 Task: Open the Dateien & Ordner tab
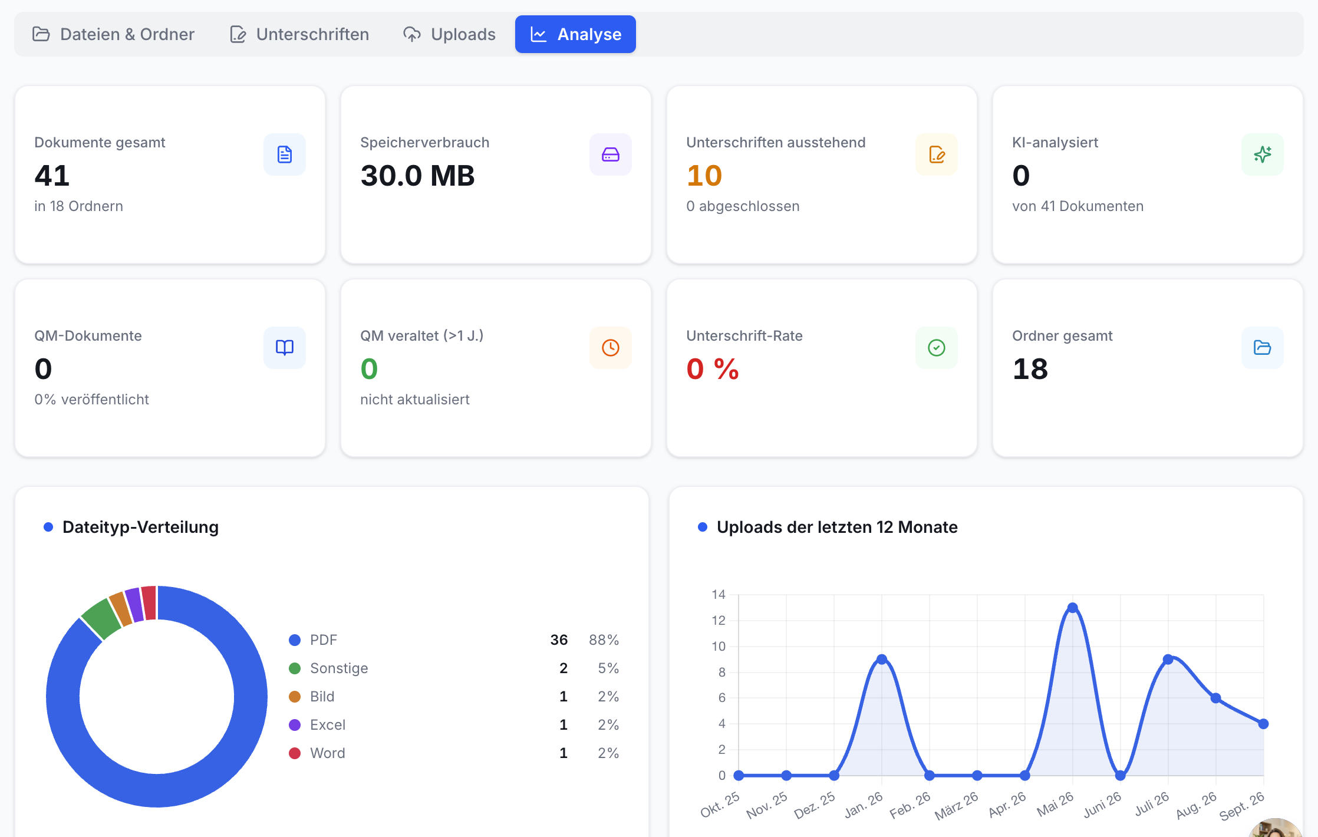click(113, 34)
